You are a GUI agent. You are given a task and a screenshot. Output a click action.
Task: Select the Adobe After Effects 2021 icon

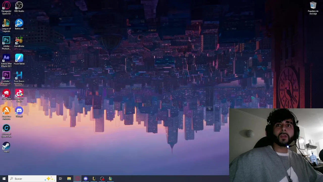click(x=6, y=61)
